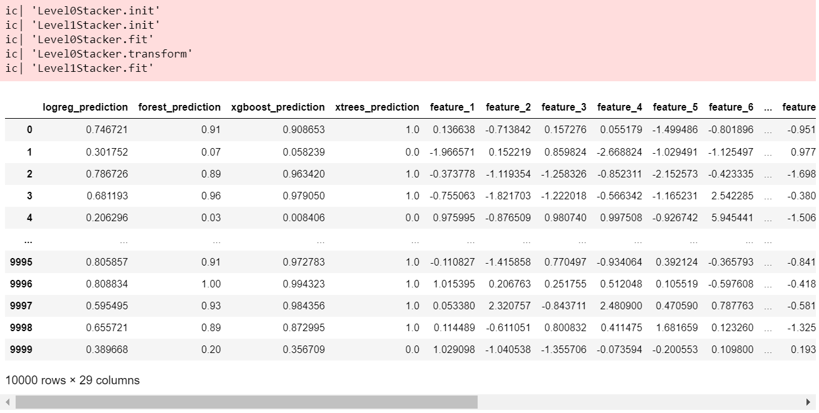The image size is (819, 413).
Task: Click the 'Level0Stacker.init' log line
Action: tap(83, 11)
